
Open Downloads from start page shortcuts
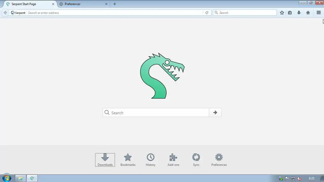click(105, 160)
